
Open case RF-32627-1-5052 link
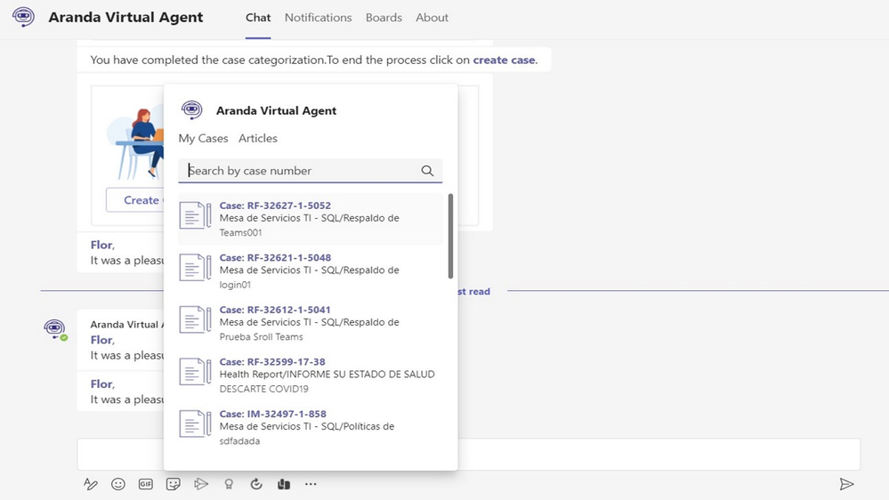click(275, 206)
